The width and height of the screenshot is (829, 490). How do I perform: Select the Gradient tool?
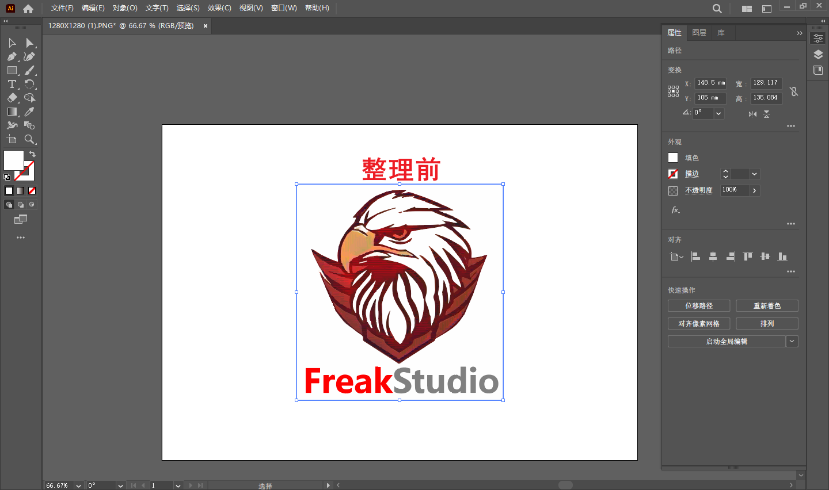(x=12, y=112)
